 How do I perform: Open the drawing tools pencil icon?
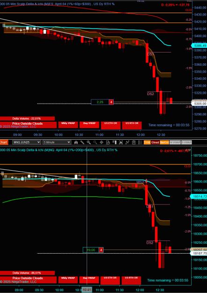click(x=82, y=143)
